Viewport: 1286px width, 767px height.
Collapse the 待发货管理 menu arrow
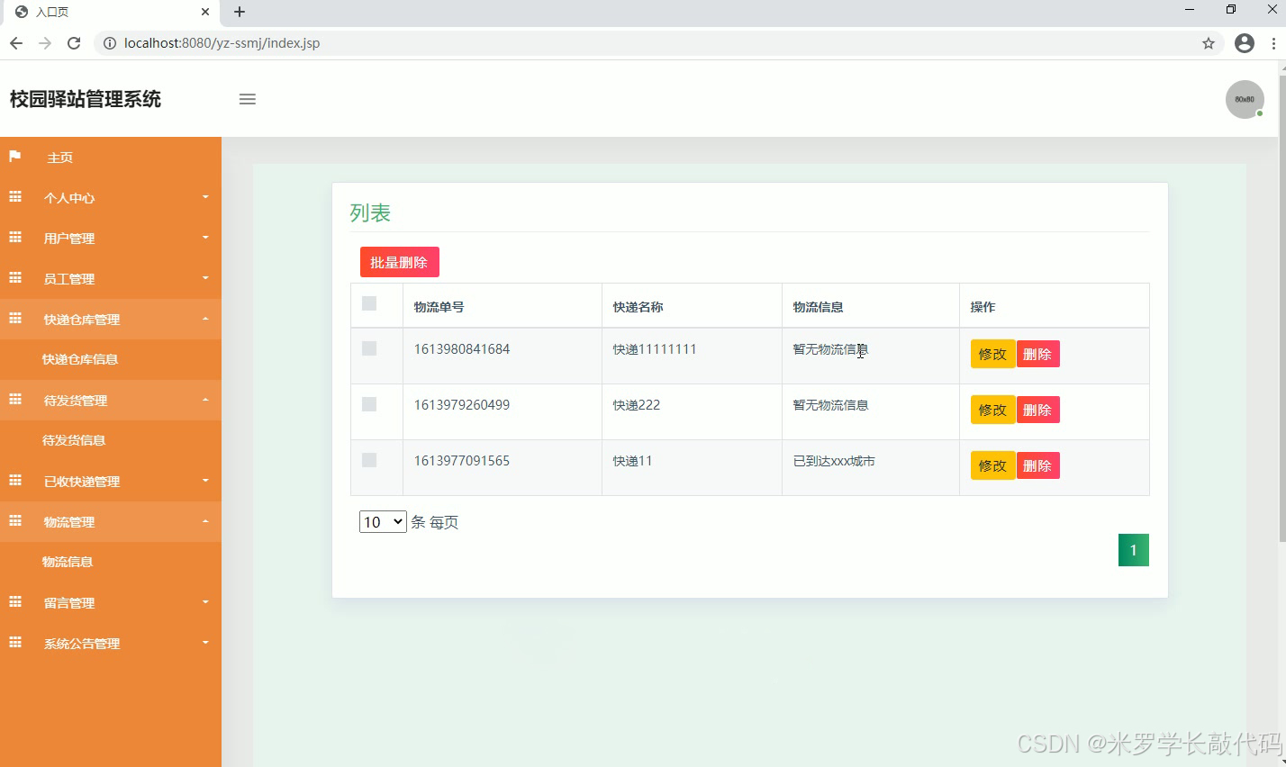tap(205, 400)
